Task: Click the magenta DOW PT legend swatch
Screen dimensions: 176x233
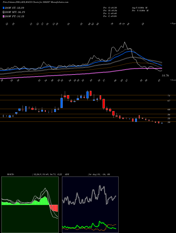Action: [x=4, y=16]
